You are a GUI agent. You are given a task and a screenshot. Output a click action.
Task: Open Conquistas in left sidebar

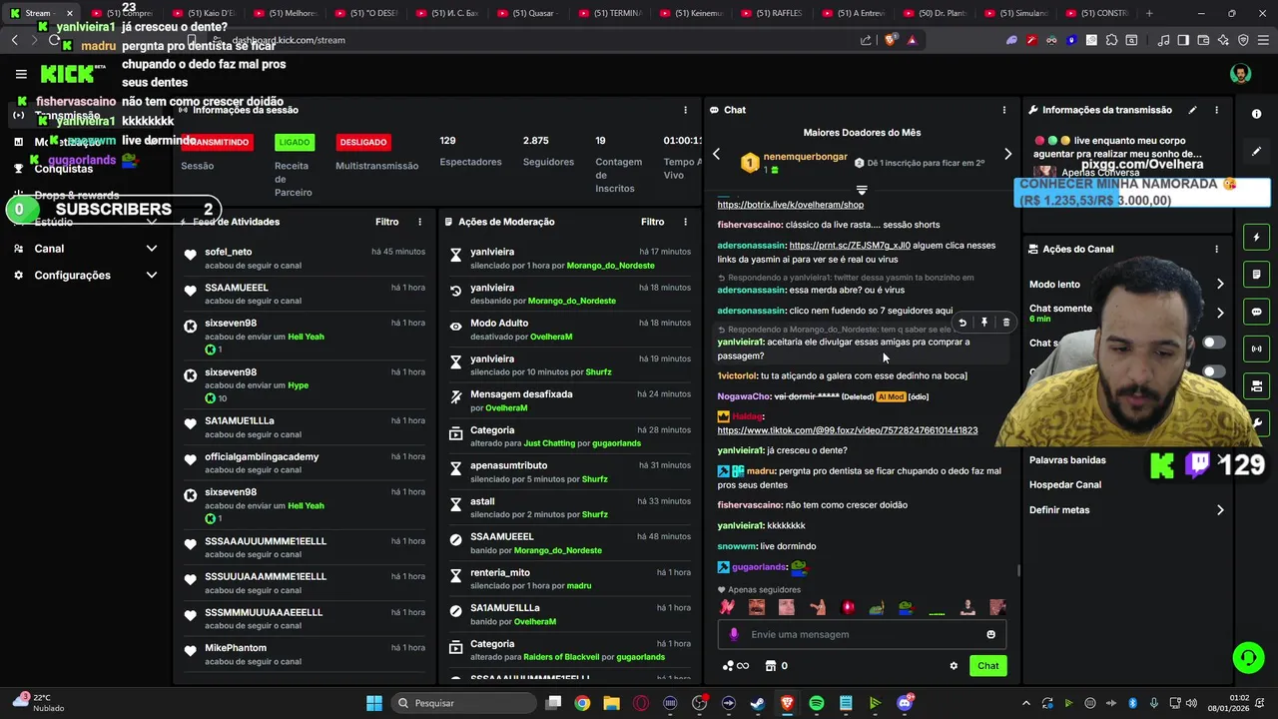[x=64, y=169]
